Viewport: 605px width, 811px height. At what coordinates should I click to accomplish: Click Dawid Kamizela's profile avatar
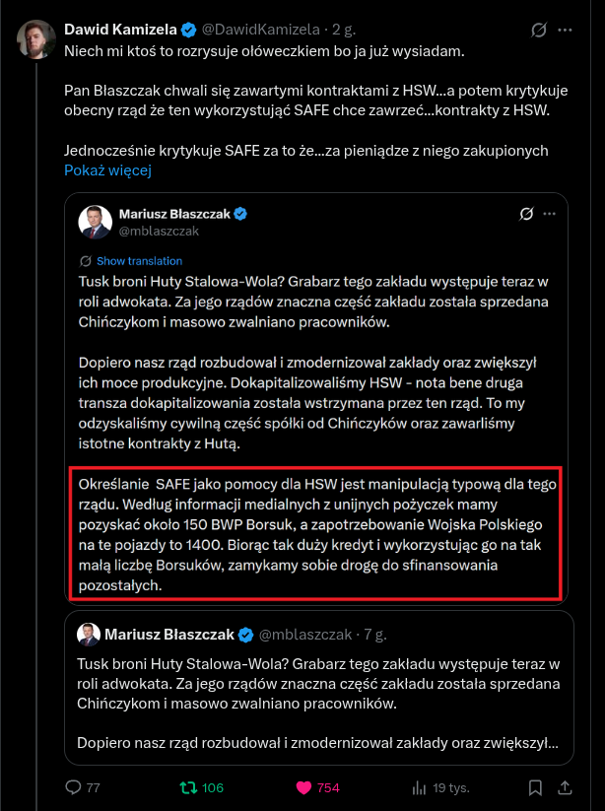click(x=35, y=37)
